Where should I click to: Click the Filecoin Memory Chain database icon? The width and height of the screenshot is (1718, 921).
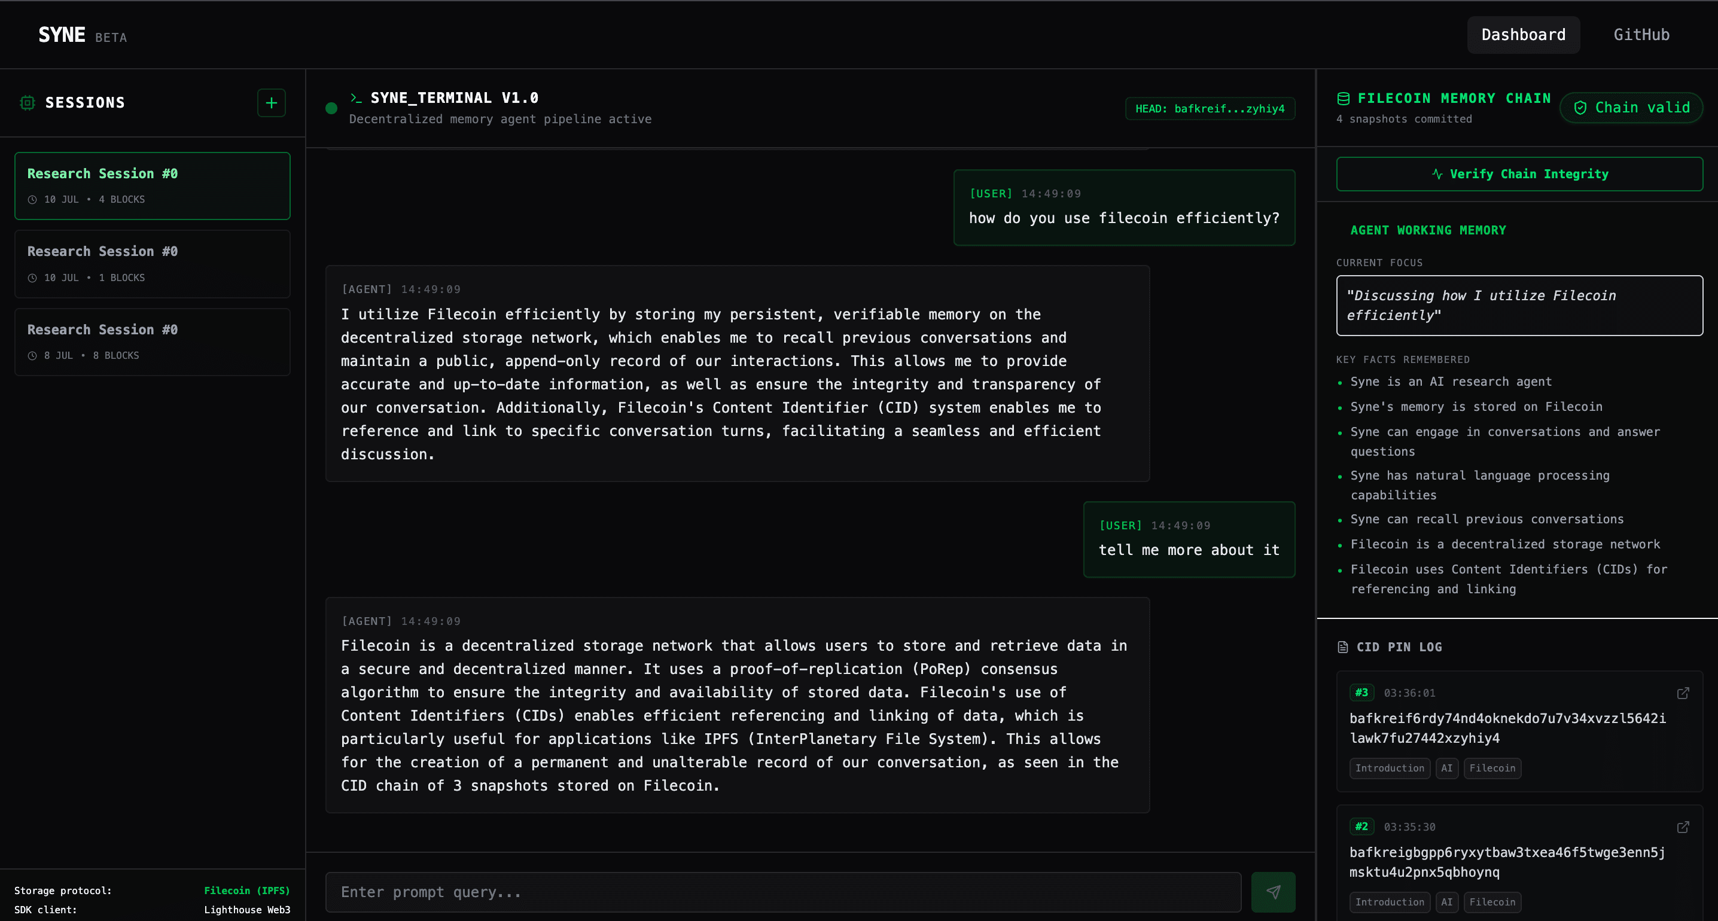click(1343, 99)
